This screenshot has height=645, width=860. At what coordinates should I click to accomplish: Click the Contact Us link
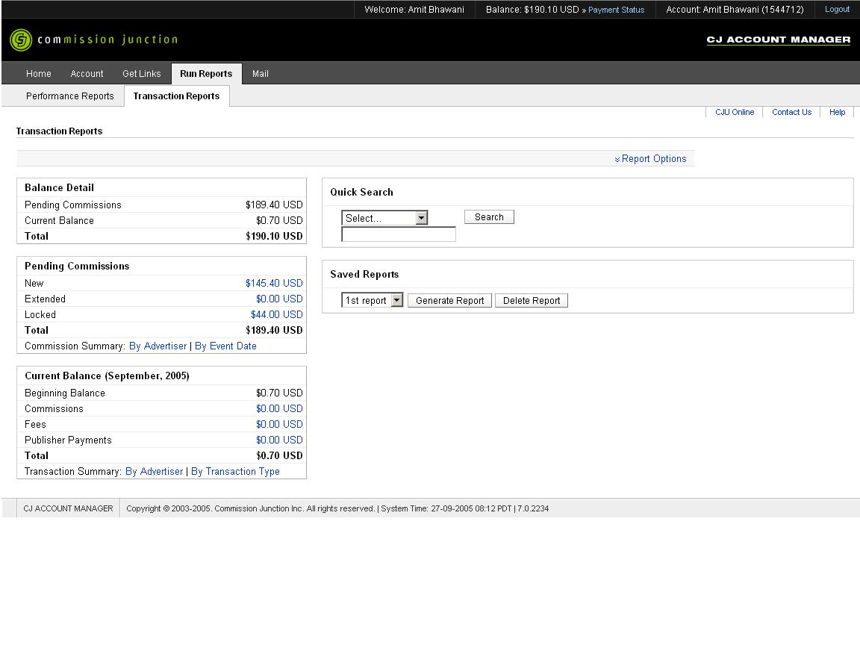coord(791,112)
